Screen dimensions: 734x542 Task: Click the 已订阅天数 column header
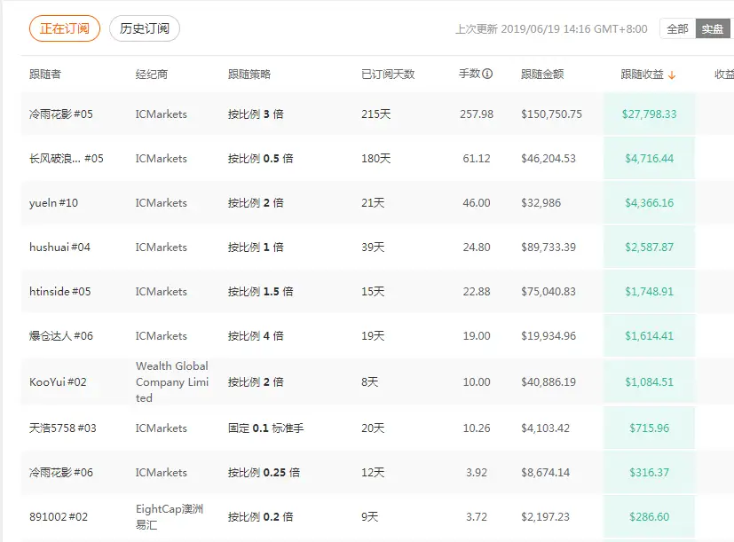pyautogui.click(x=388, y=74)
